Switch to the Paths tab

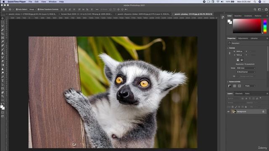[247, 94]
